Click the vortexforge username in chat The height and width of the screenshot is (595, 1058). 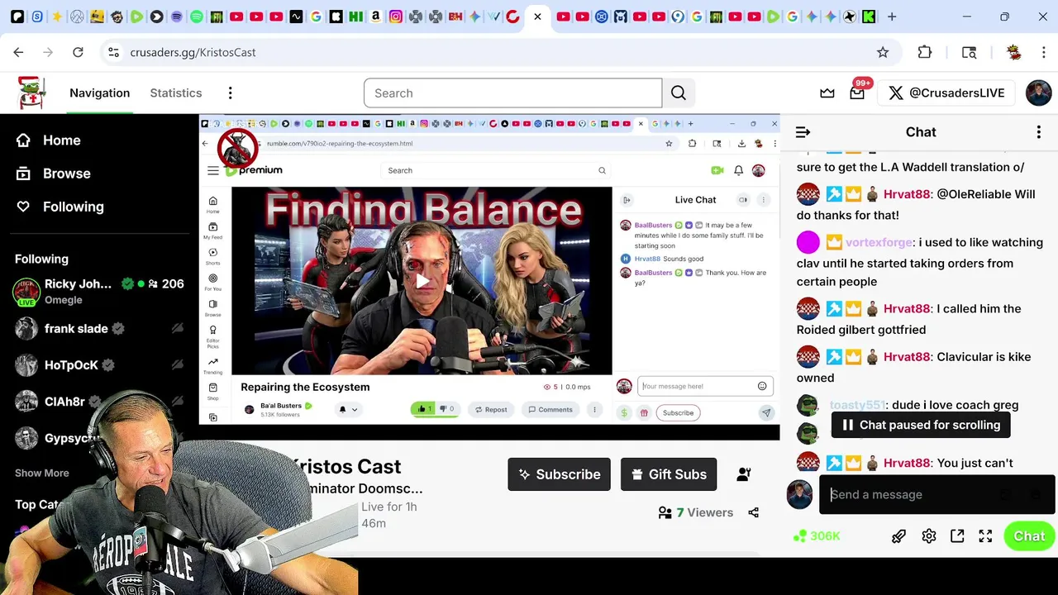tap(879, 242)
